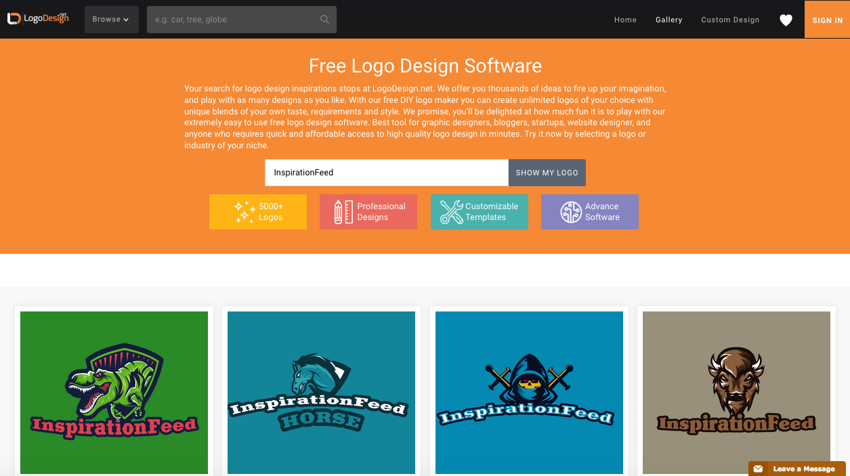The image size is (850, 476).
Task: Click the SHOW MY LOGO button
Action: pos(547,172)
